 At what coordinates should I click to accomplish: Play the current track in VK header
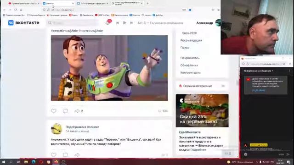coord(124,23)
